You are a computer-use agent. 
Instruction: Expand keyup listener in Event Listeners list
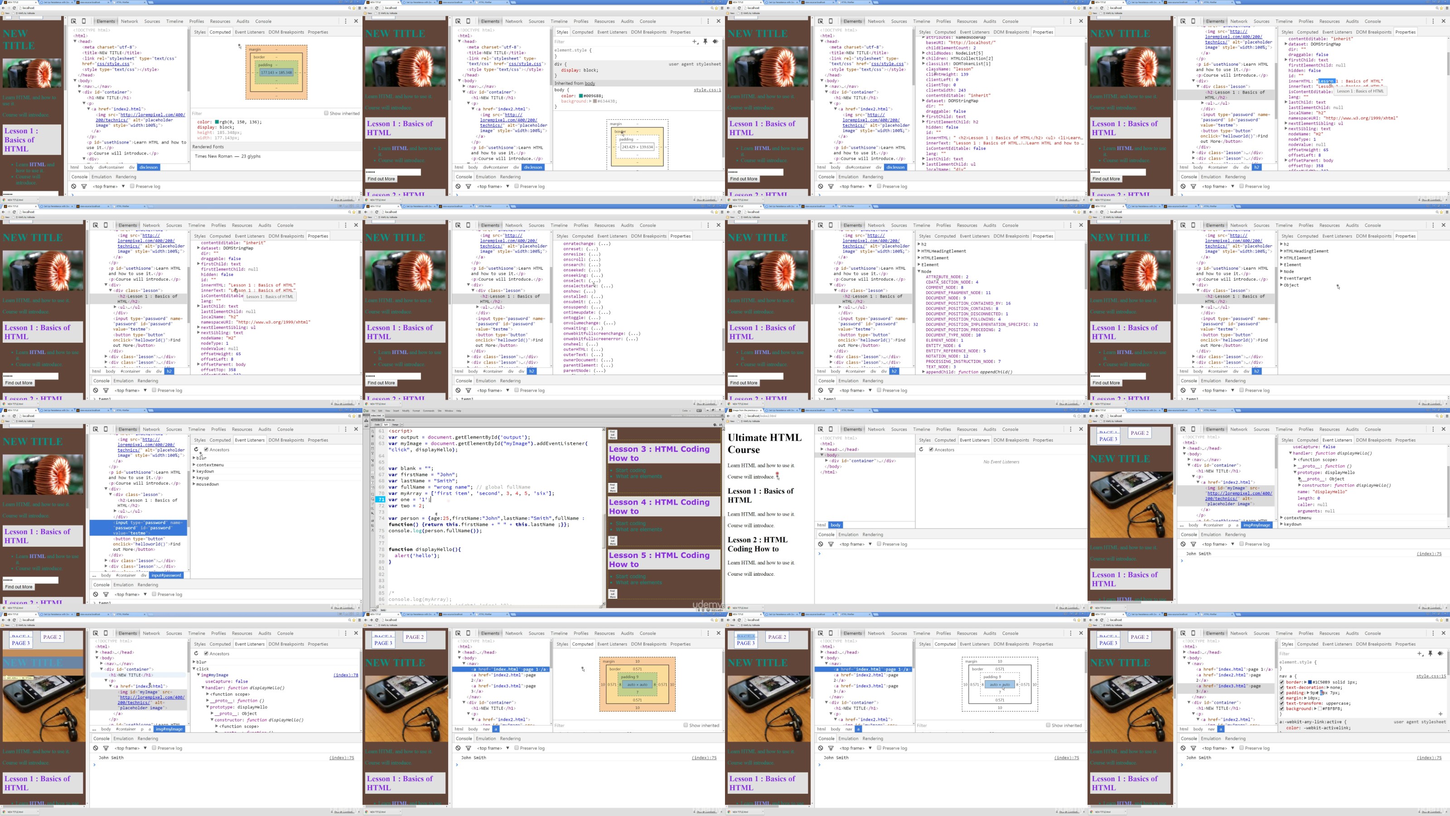[194, 477]
